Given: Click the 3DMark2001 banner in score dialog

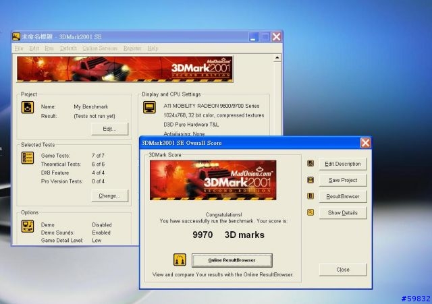Looking at the screenshot, I should 213,180.
